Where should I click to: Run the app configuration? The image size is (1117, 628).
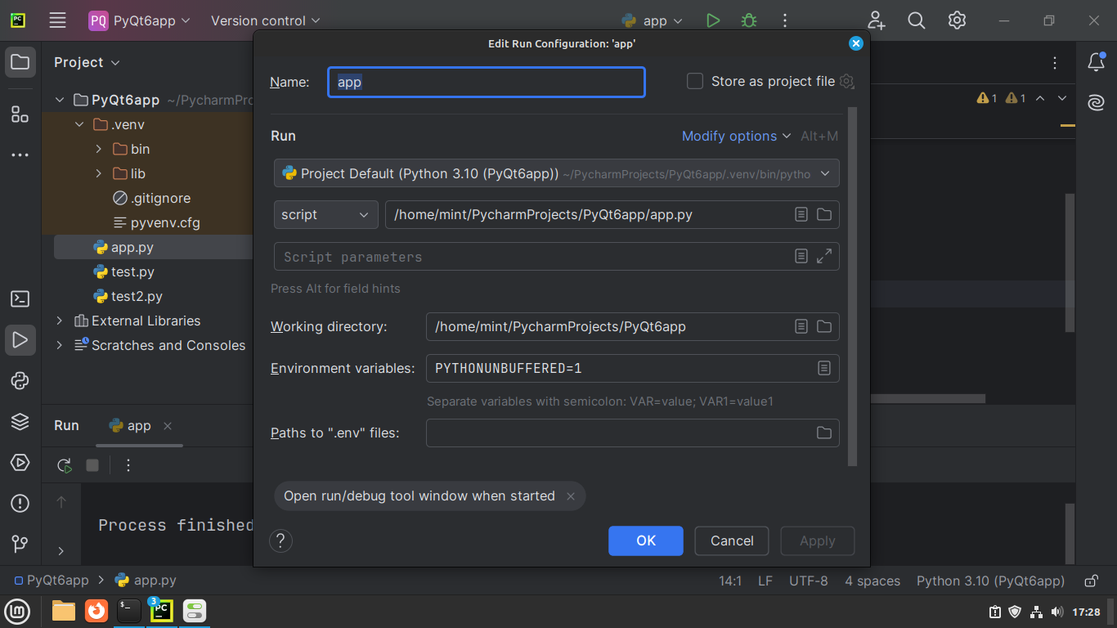click(x=713, y=20)
